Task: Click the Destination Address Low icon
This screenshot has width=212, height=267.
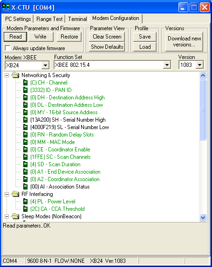Action: [25, 105]
